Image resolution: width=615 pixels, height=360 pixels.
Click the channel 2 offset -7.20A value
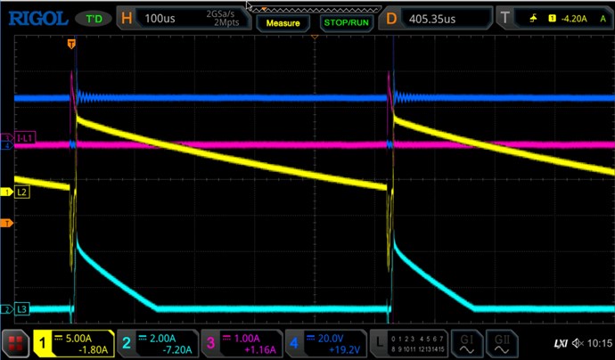176,350
